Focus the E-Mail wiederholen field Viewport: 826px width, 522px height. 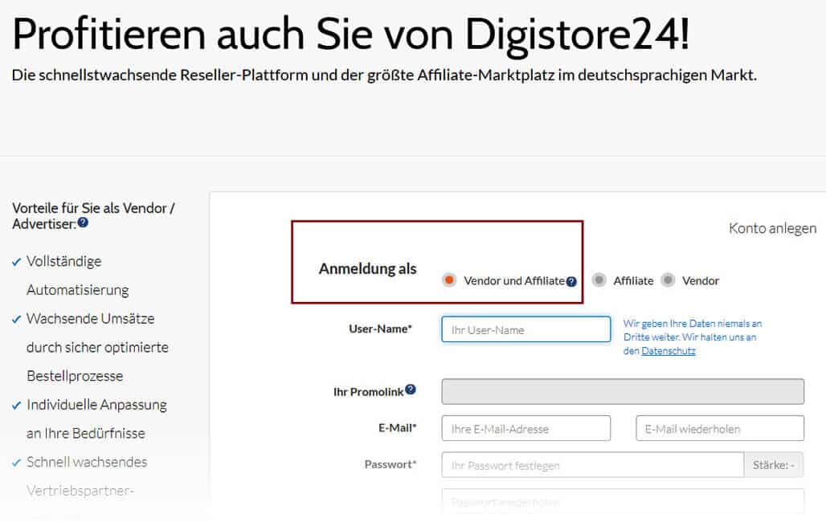pyautogui.click(x=720, y=428)
